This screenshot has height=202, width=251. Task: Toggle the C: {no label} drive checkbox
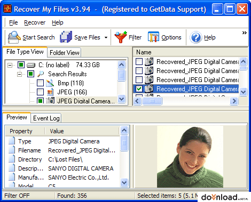tap(21, 65)
